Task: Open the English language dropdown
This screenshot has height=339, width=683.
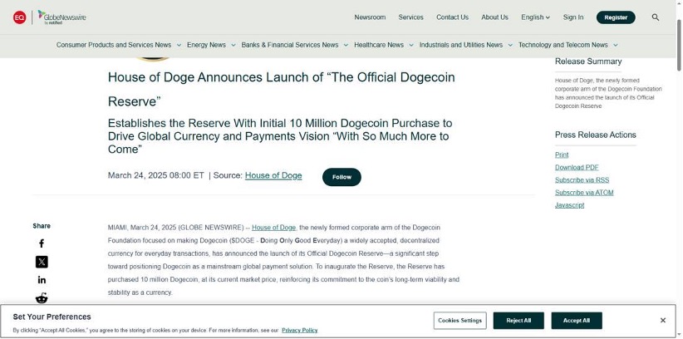Action: click(x=535, y=17)
